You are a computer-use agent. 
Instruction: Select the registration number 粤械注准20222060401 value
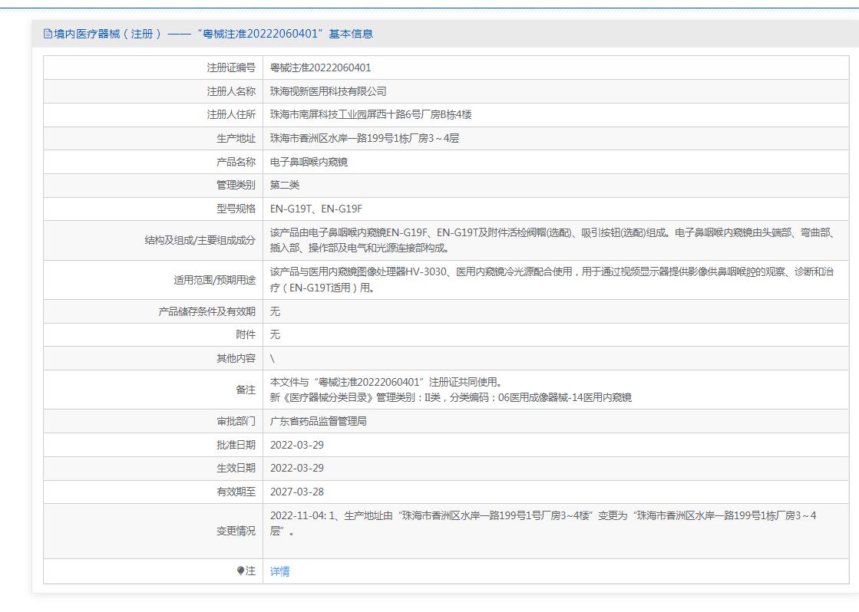(x=320, y=67)
